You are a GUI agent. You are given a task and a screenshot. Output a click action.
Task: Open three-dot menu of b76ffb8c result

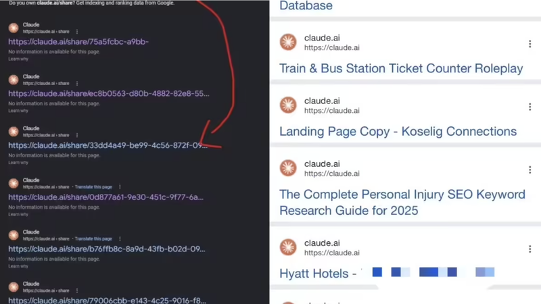tap(120, 238)
